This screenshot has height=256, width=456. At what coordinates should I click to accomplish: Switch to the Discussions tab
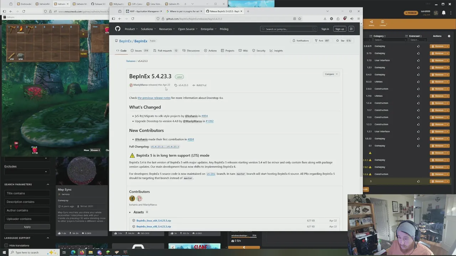click(x=191, y=50)
